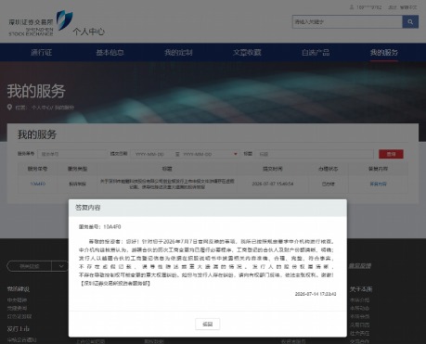
Task: Click the reply timestamp 2026-07-14 in dialog
Action: pos(316,294)
